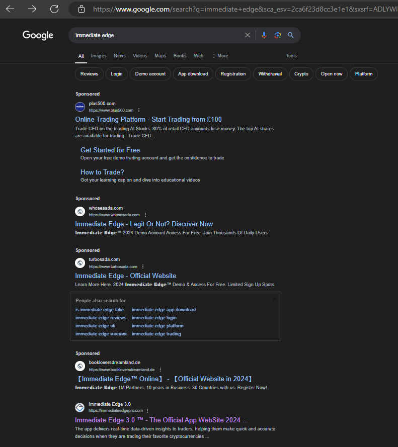Click the magnifier search icon
The height and width of the screenshot is (447, 398).
tap(290, 35)
